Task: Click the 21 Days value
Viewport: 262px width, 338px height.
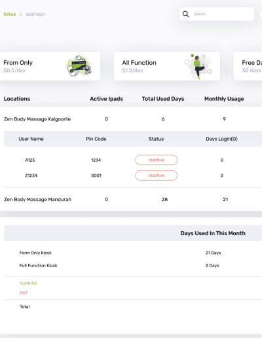Action: (x=213, y=253)
